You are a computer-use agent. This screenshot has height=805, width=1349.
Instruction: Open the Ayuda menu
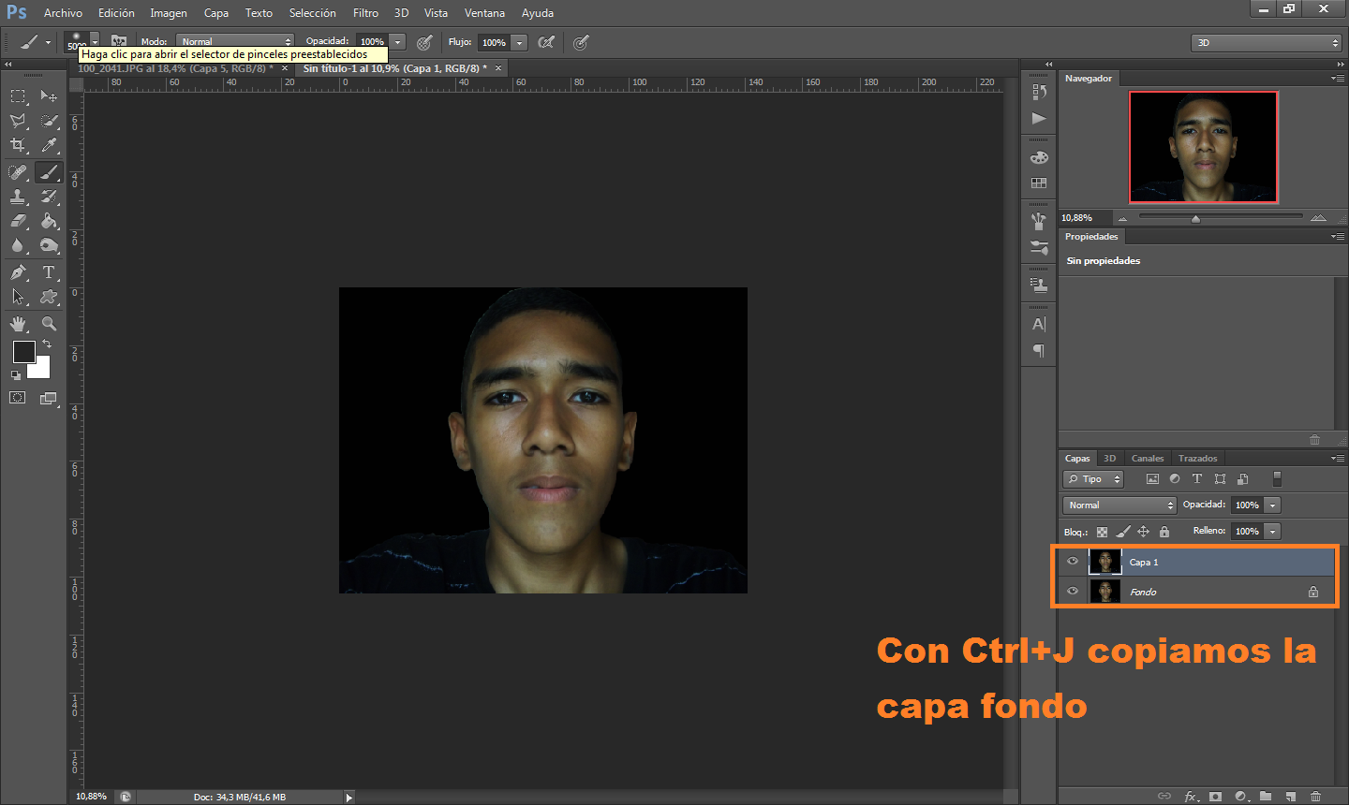pyautogui.click(x=538, y=13)
